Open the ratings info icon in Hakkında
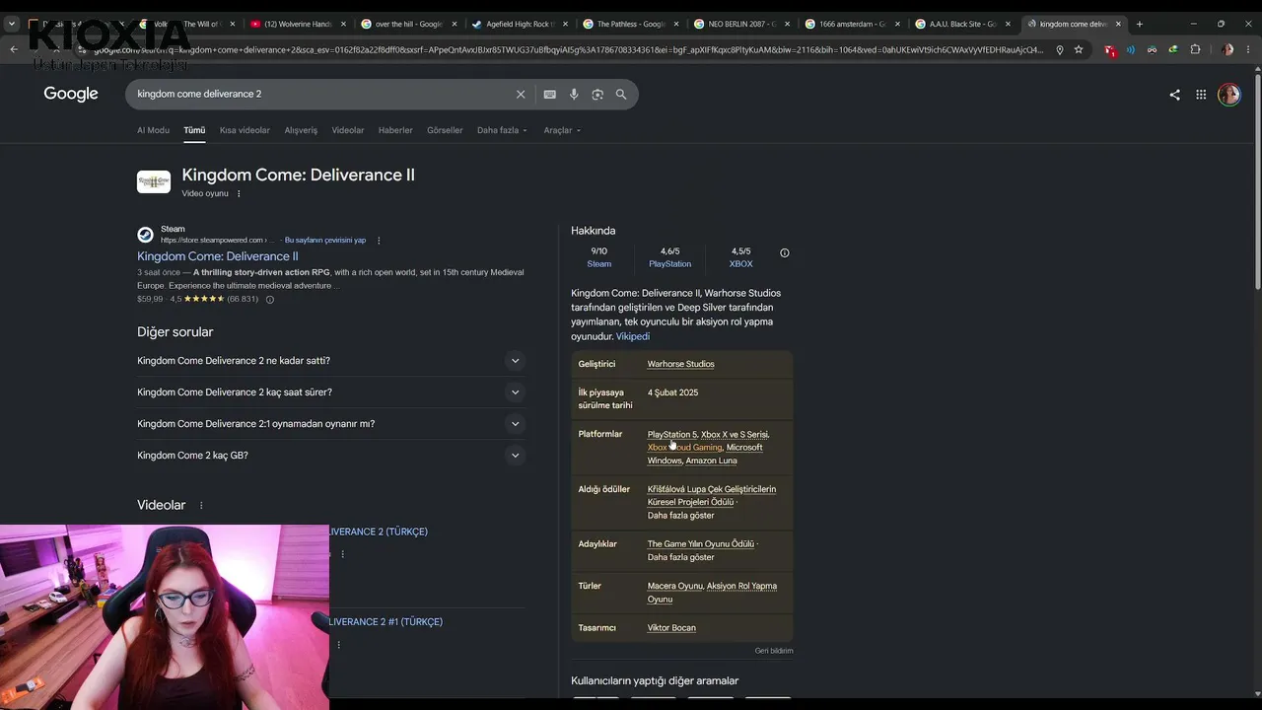The image size is (1262, 710). point(785,252)
